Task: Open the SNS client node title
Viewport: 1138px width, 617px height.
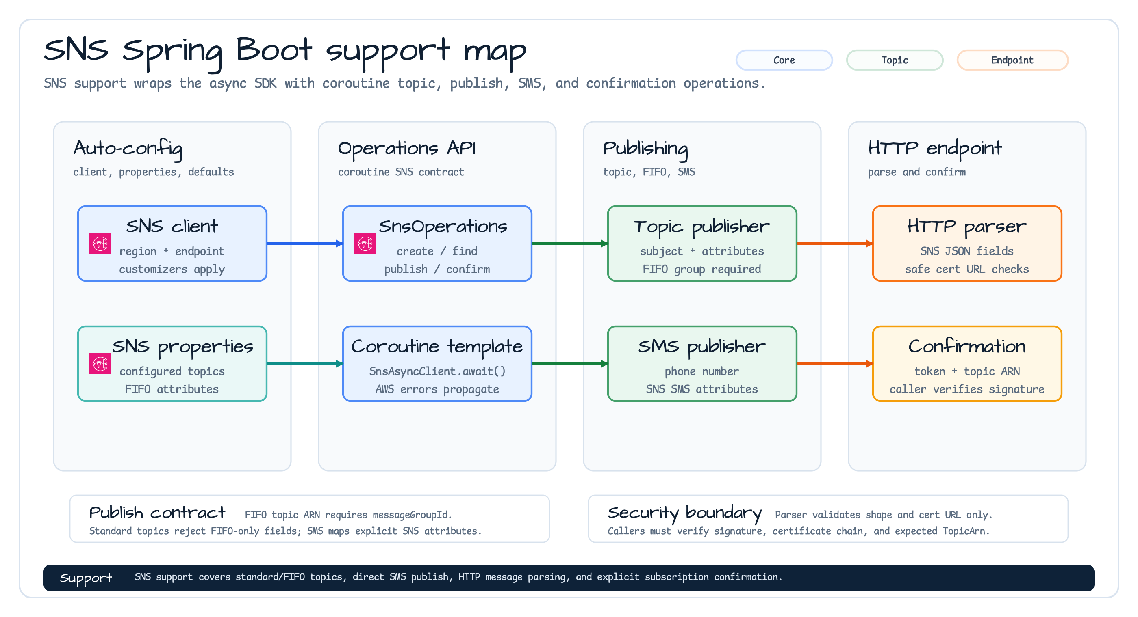Action: click(x=172, y=226)
